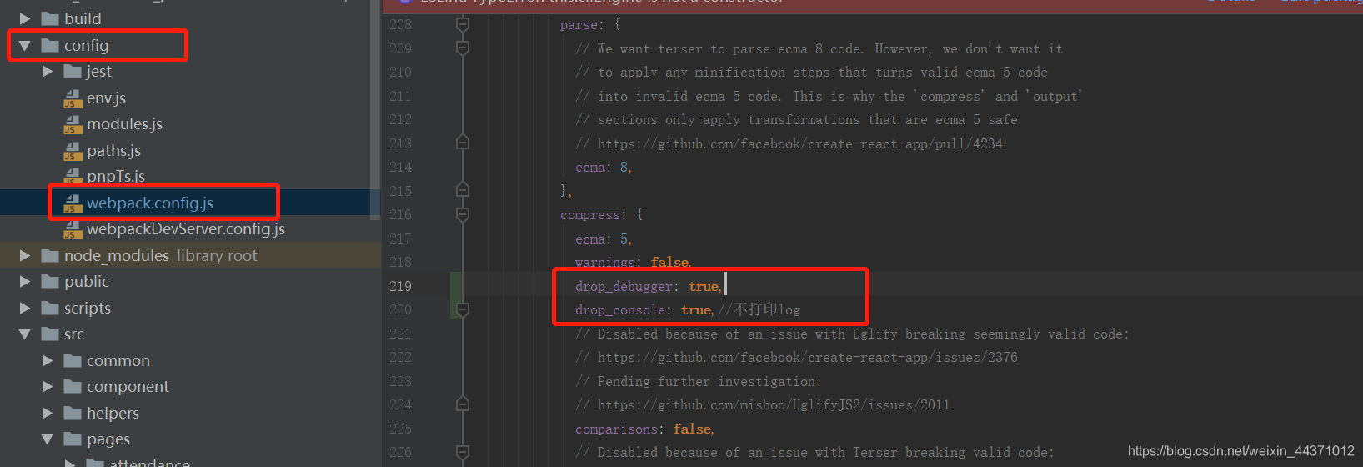Select the build folder name

(x=83, y=18)
